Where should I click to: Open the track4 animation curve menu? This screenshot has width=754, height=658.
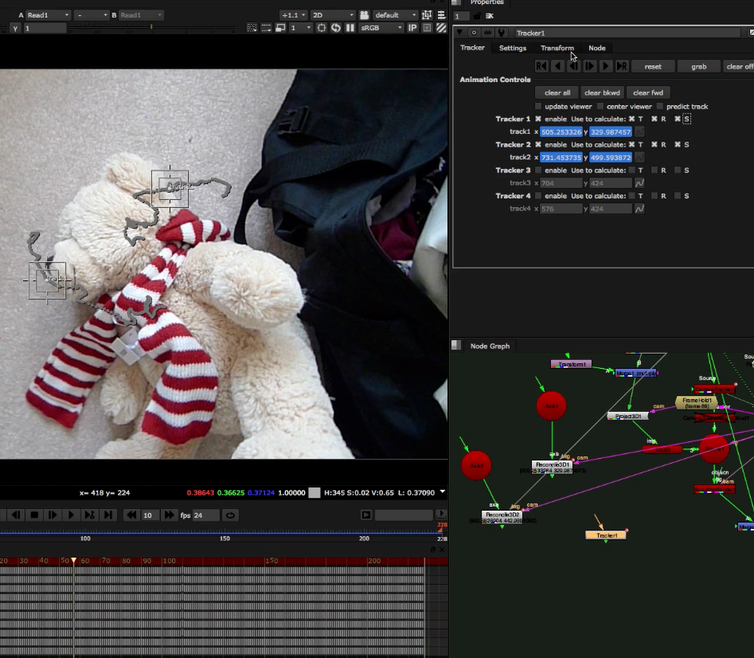(x=639, y=209)
